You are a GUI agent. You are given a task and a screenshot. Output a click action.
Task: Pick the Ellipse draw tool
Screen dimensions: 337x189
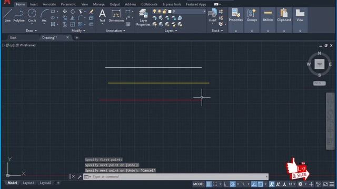pyautogui.click(x=53, y=18)
